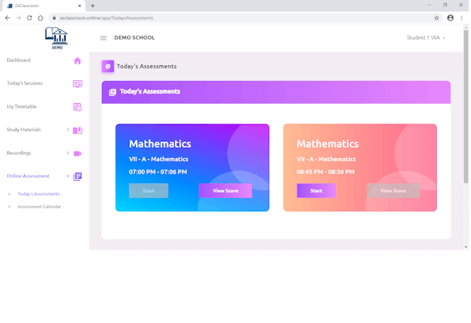Image resolution: width=471 pixels, height=323 pixels.
Task: Click the Recordings video camera icon
Action: [78, 153]
